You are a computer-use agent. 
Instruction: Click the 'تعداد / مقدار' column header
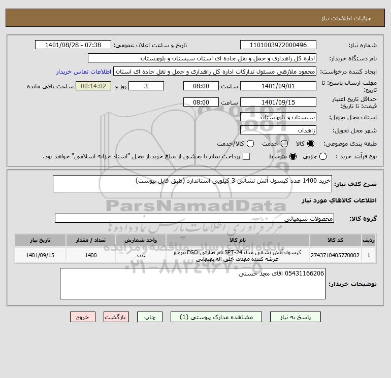click(x=91, y=240)
